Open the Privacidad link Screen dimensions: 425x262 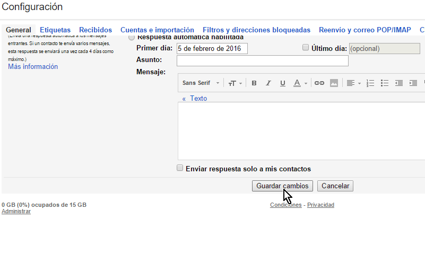click(320, 205)
